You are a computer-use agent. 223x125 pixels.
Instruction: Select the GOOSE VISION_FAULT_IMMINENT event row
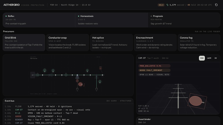tap(68, 116)
